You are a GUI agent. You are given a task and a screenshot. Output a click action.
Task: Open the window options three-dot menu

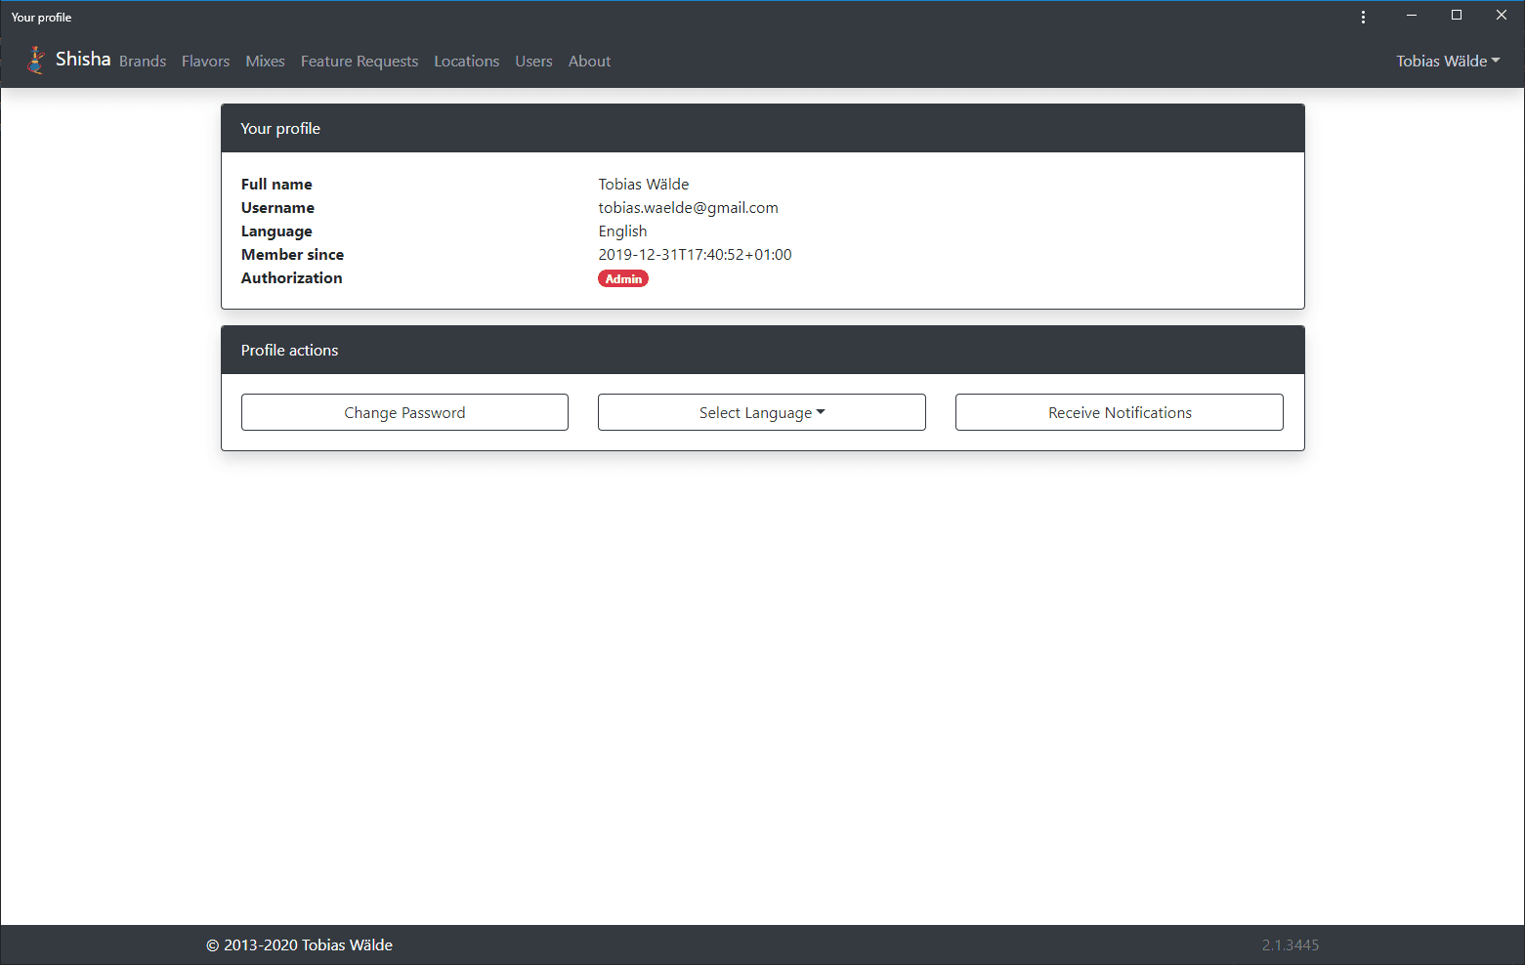pyautogui.click(x=1363, y=17)
